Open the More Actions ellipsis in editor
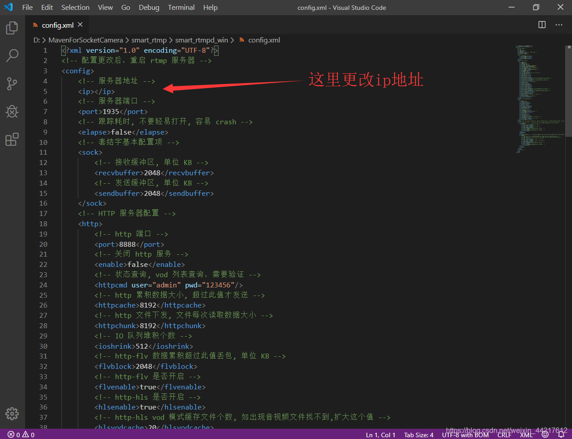Image resolution: width=572 pixels, height=439 pixels. 559,25
